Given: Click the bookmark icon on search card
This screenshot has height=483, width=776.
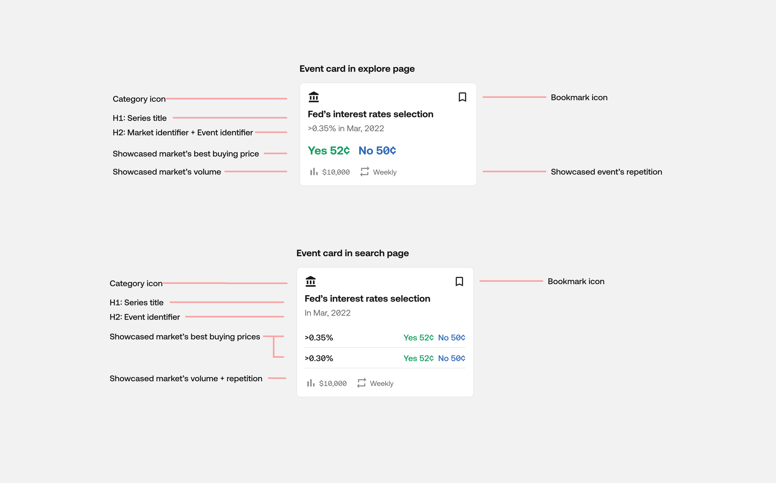Looking at the screenshot, I should click(459, 281).
